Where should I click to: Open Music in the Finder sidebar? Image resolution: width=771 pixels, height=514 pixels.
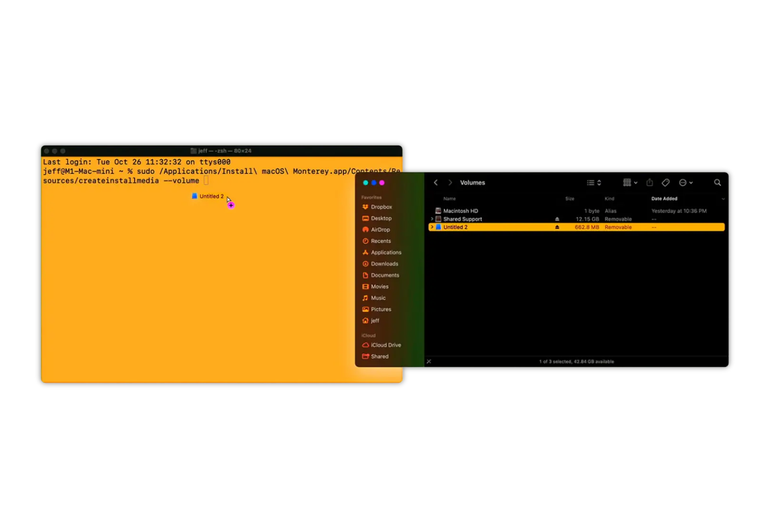(374, 298)
